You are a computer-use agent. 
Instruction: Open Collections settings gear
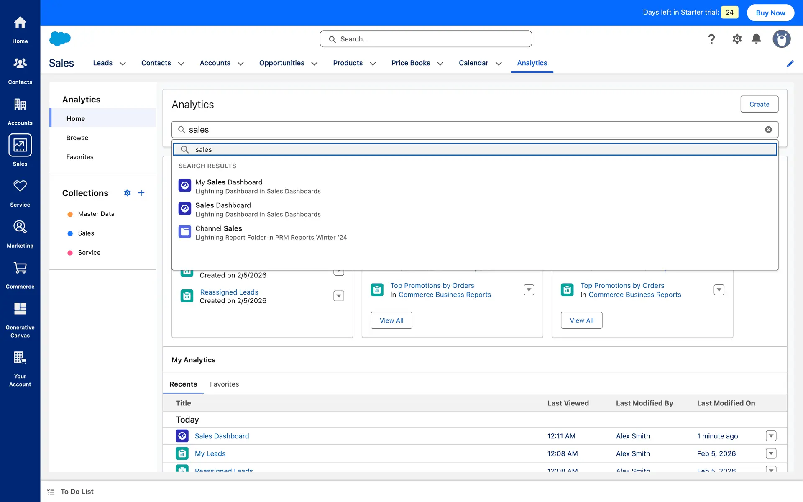pos(127,193)
